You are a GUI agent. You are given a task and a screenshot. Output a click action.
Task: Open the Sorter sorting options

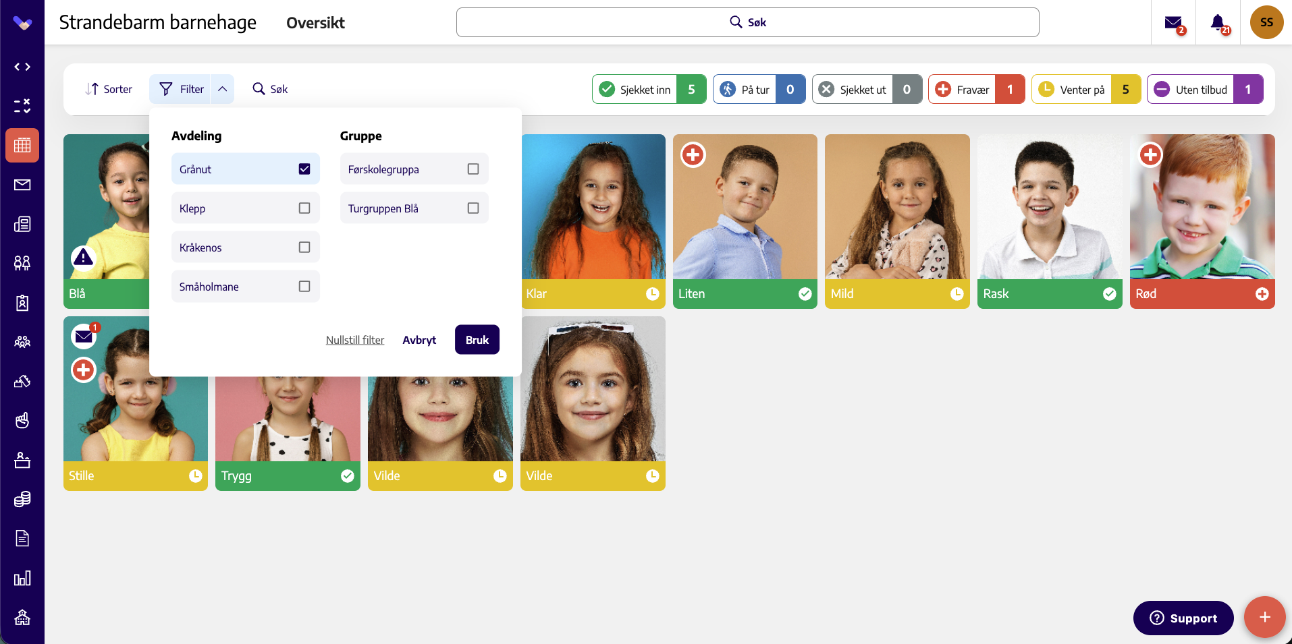(109, 89)
